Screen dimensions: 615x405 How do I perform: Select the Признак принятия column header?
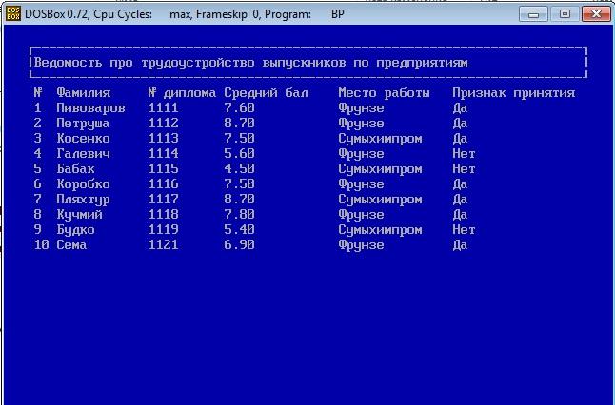click(x=513, y=93)
